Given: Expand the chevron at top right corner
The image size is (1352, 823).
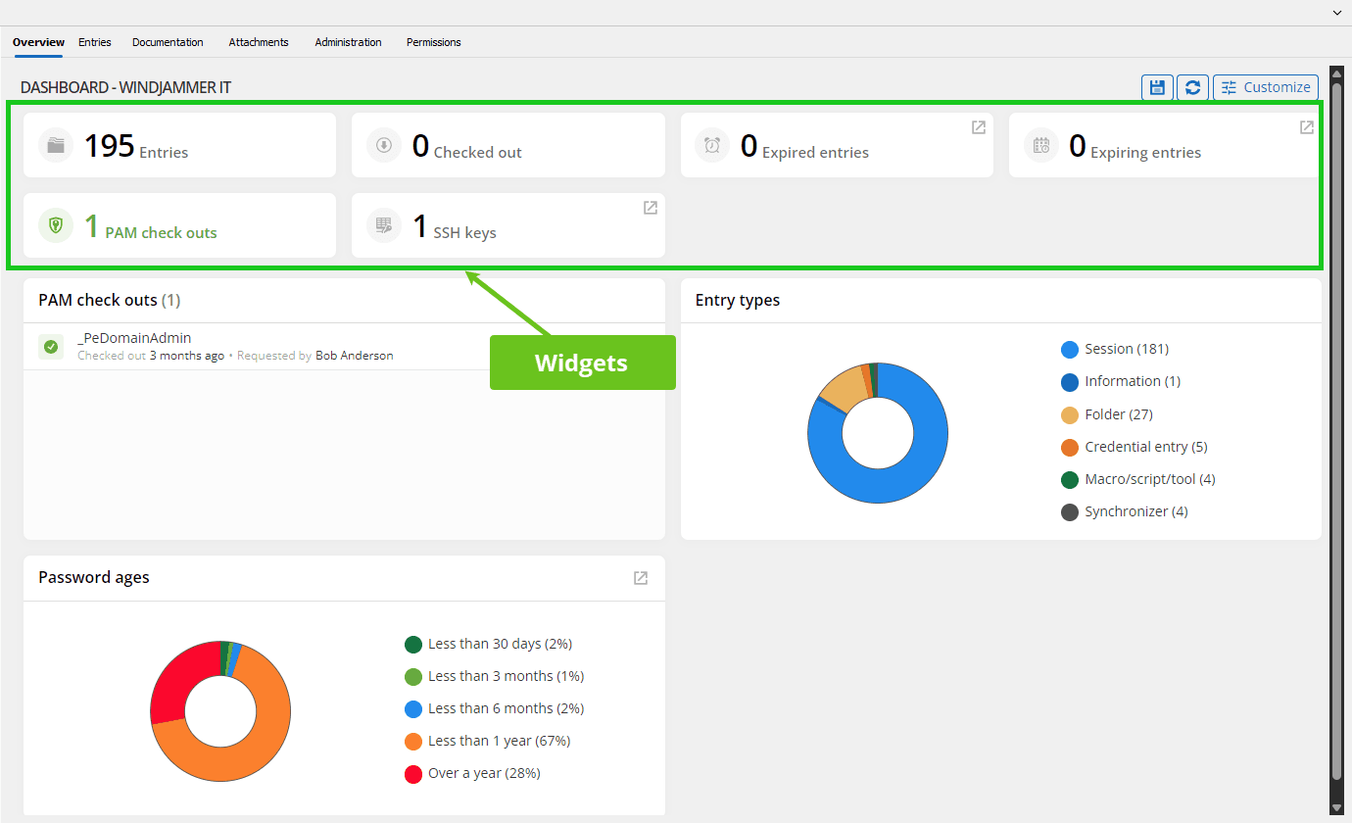Looking at the screenshot, I should click(x=1335, y=12).
